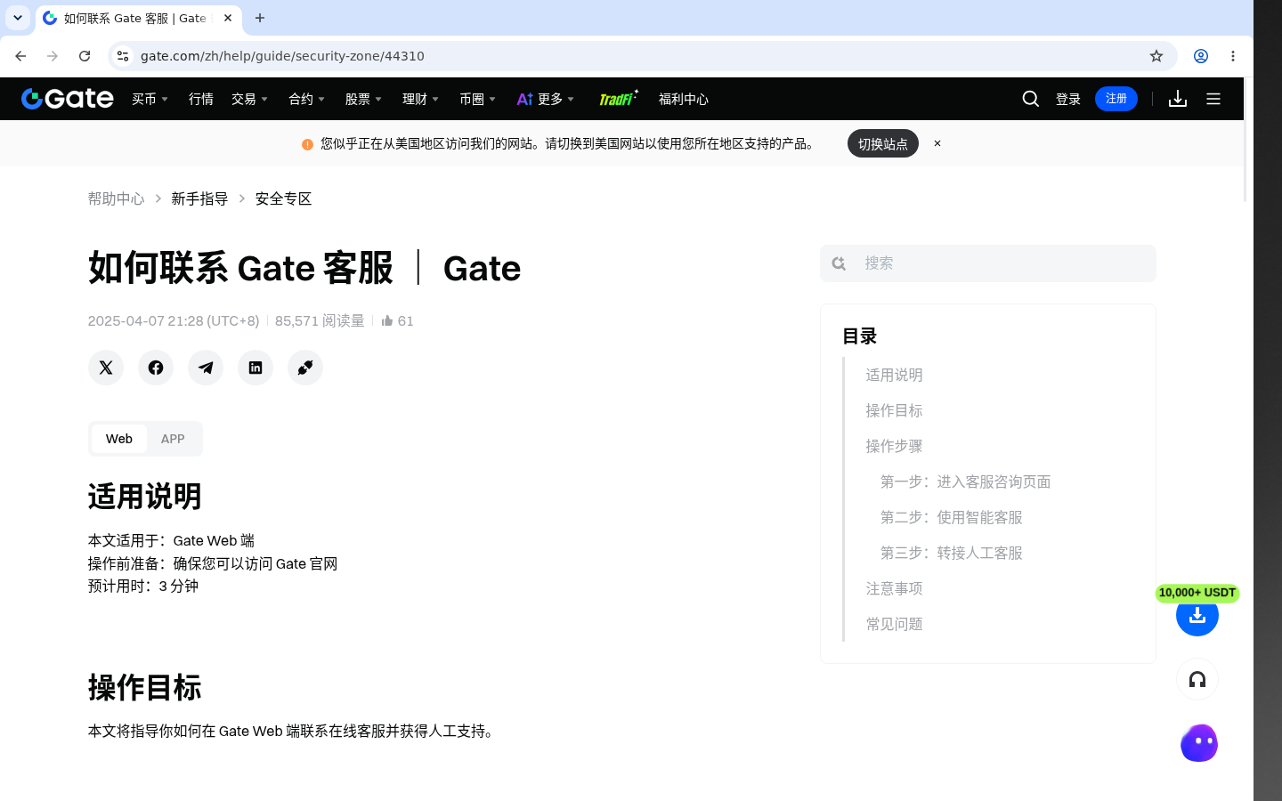Expand the 更多 dropdown menu
The height and width of the screenshot is (801, 1282).
(546, 99)
